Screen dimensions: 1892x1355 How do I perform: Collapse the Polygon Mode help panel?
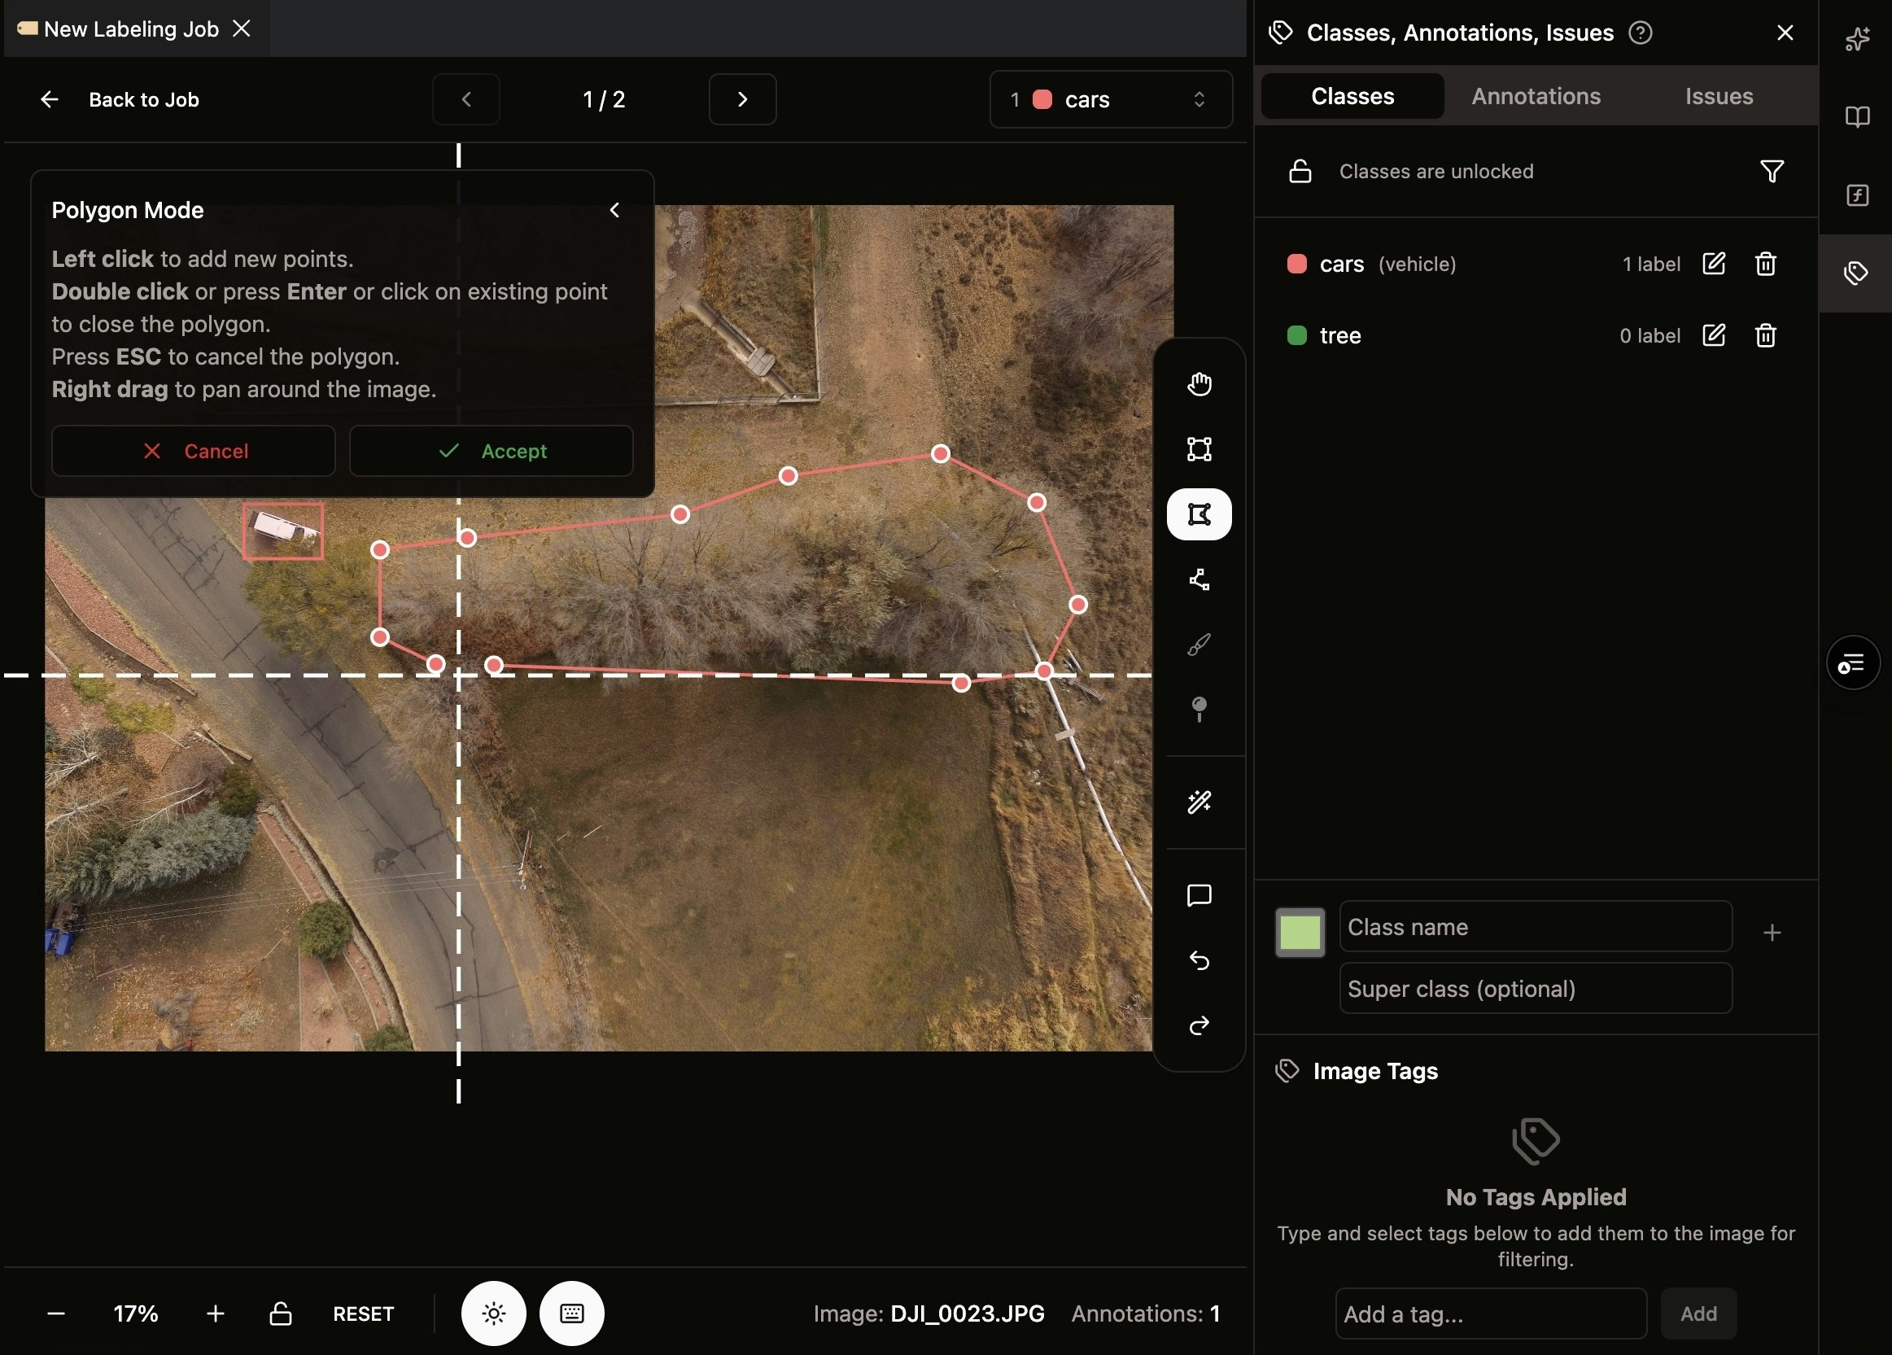tap(615, 210)
